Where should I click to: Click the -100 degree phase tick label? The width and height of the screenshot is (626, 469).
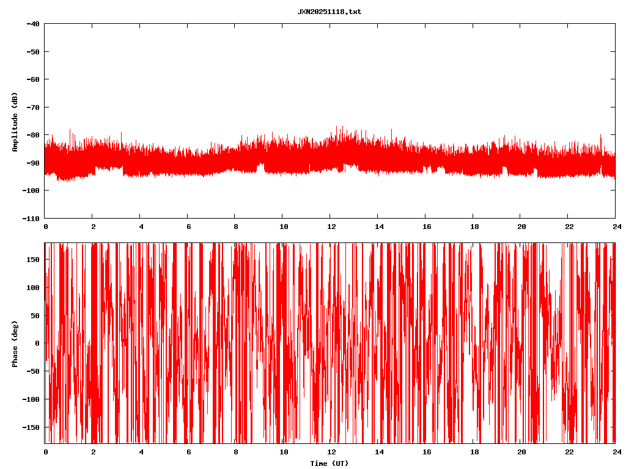(x=31, y=399)
